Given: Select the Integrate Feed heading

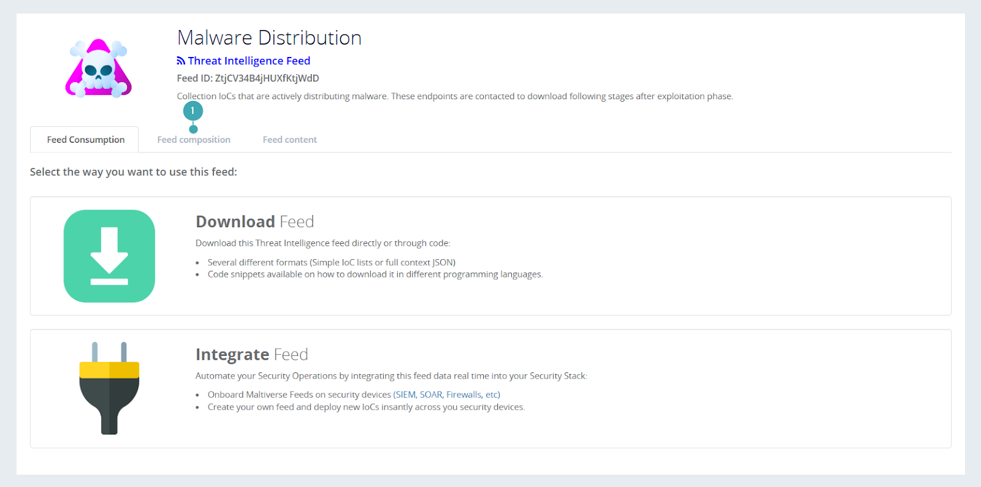Looking at the screenshot, I should tap(251, 355).
